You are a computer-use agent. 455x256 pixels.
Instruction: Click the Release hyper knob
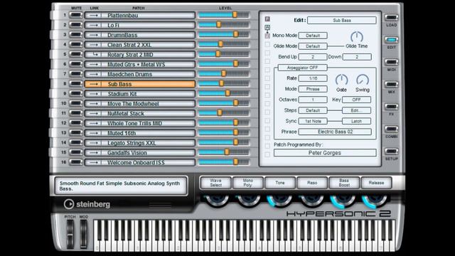point(376,200)
